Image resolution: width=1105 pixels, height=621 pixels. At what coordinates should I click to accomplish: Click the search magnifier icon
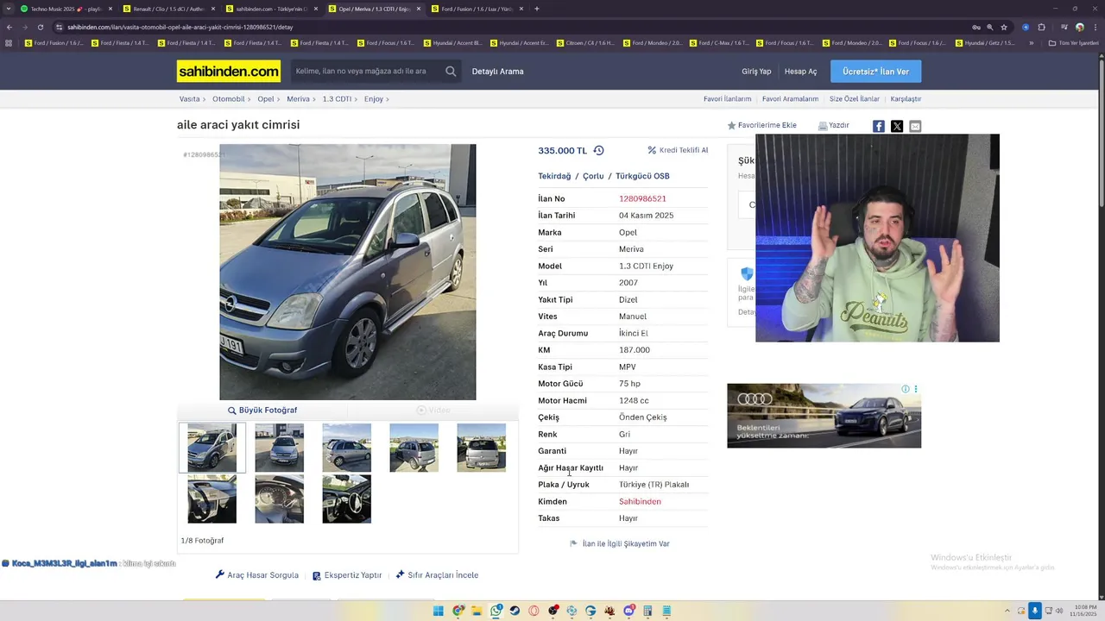pos(451,72)
